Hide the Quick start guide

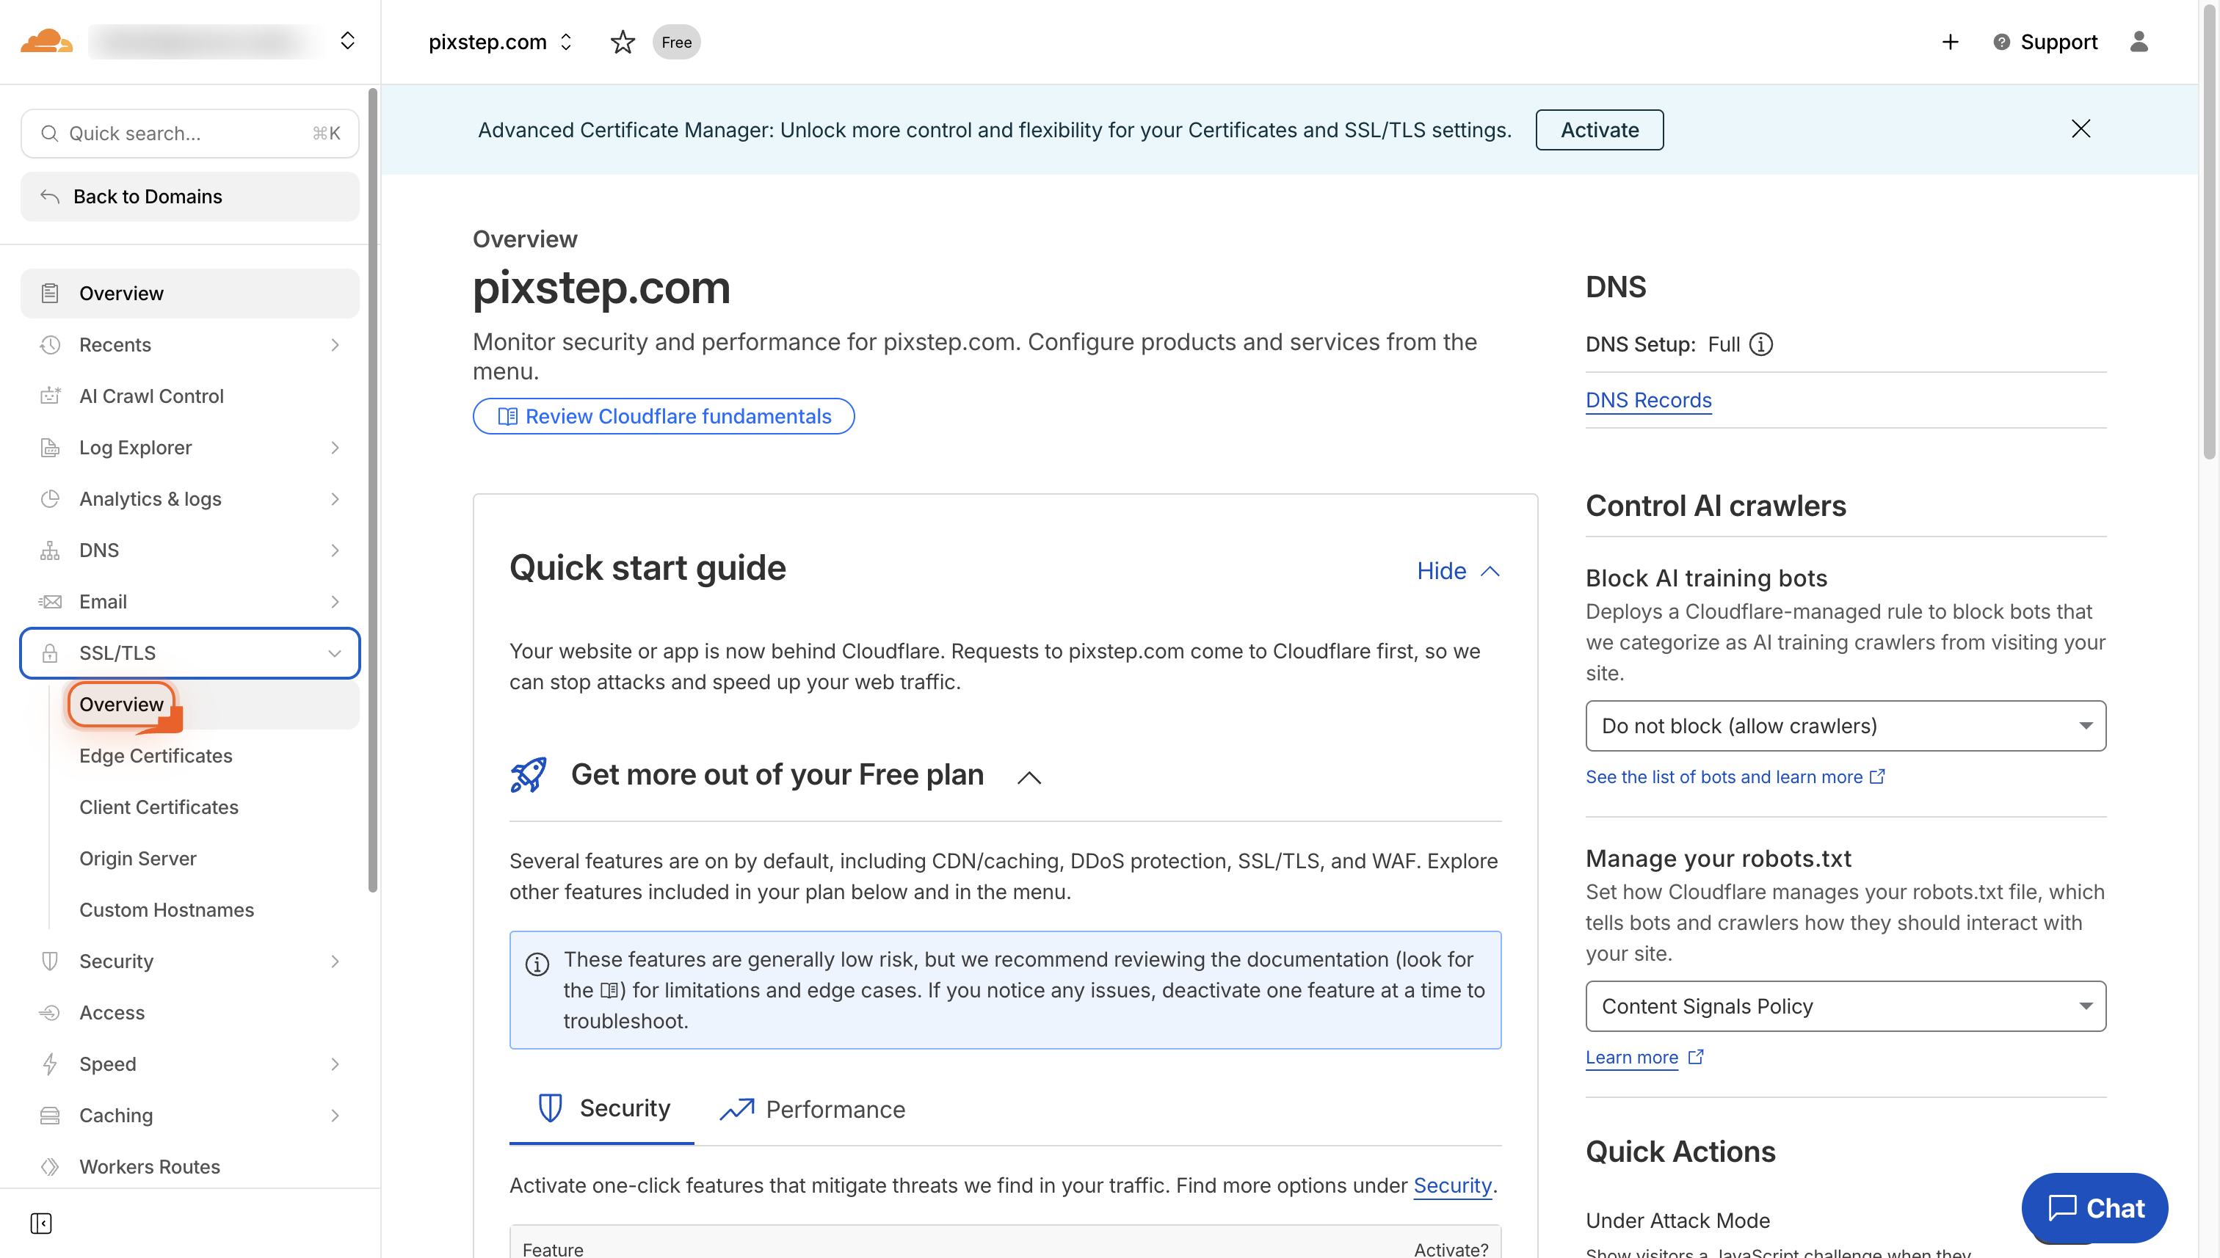tap(1457, 570)
